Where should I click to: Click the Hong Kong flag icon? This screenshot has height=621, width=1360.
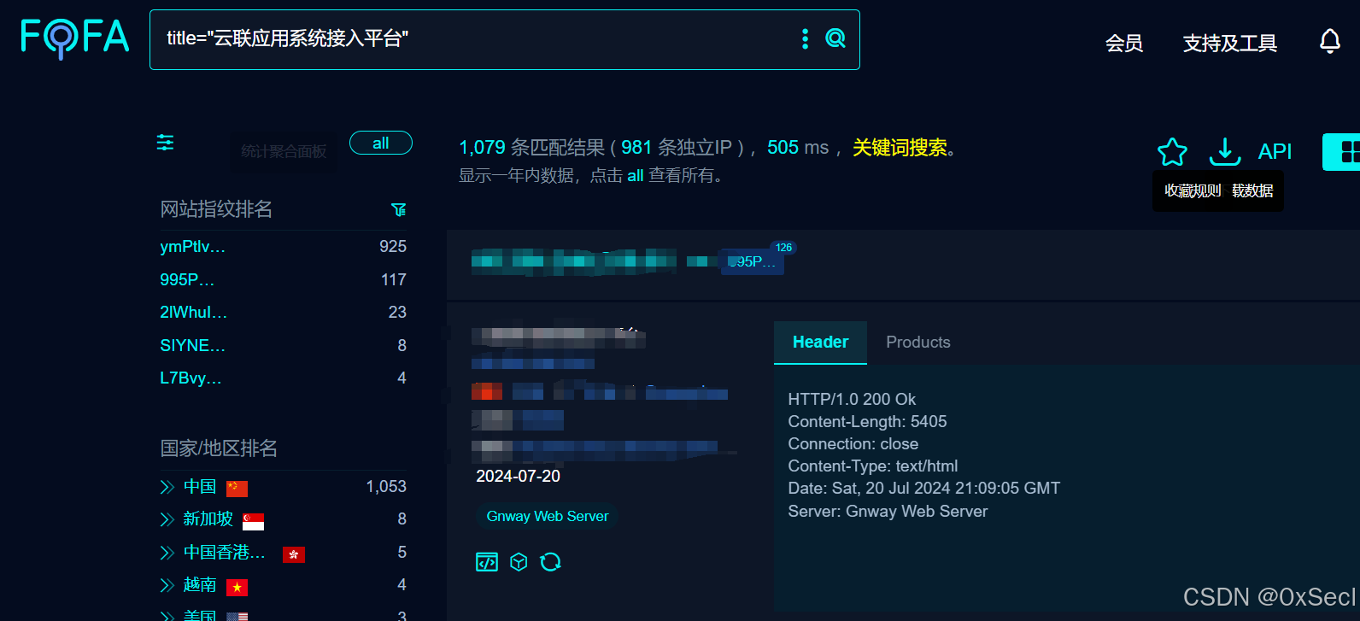pyautogui.click(x=294, y=554)
